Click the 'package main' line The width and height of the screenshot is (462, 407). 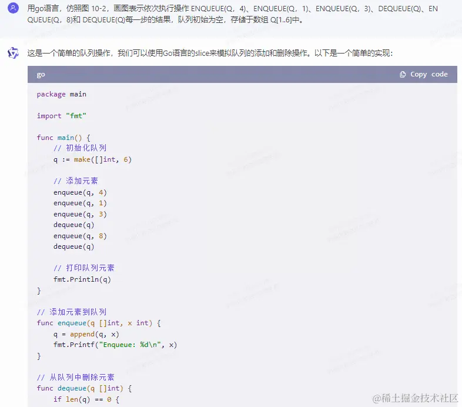61,94
